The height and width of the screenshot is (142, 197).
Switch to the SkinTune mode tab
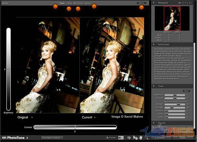coord(78,3)
